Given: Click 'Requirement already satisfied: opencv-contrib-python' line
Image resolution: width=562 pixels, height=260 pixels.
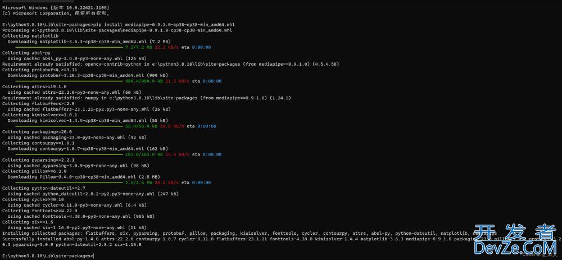Looking at the screenshot, I should (x=171, y=64).
